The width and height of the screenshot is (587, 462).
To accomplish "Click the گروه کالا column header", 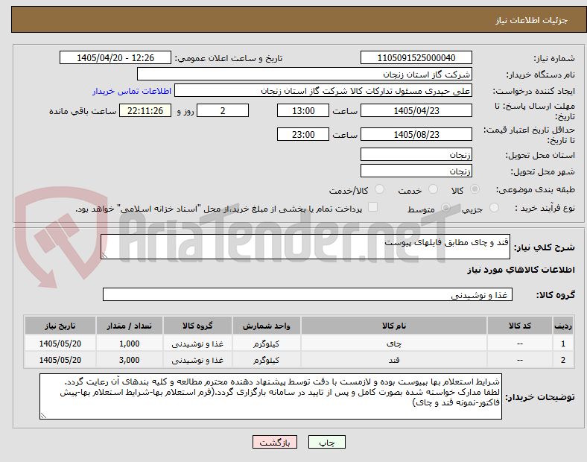I will [197, 326].
